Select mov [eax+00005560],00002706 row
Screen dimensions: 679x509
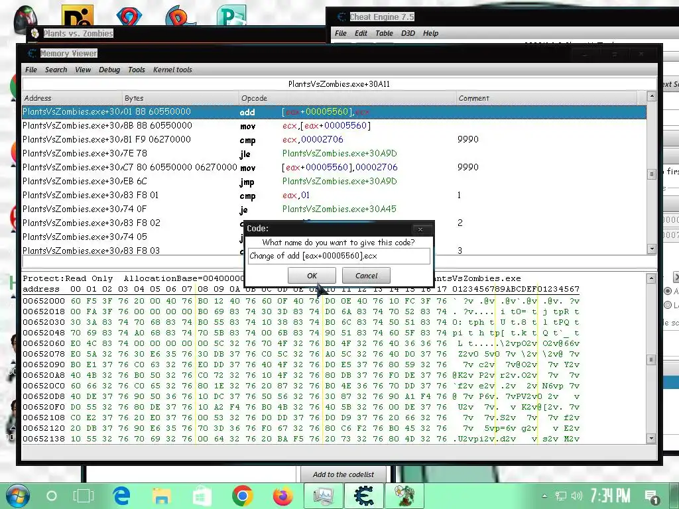(x=334, y=168)
